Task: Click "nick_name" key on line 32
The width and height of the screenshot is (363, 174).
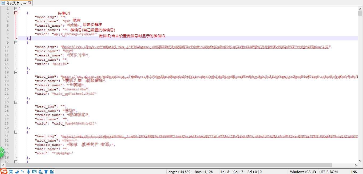Action: pos(47,140)
